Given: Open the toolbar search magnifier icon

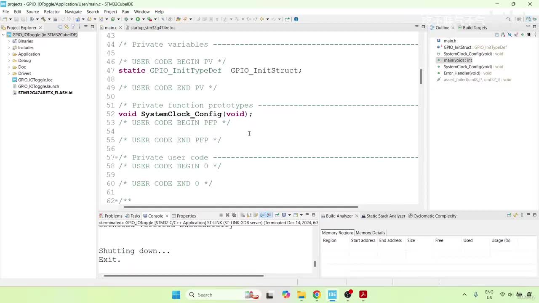Looking at the screenshot, I should (508, 19).
